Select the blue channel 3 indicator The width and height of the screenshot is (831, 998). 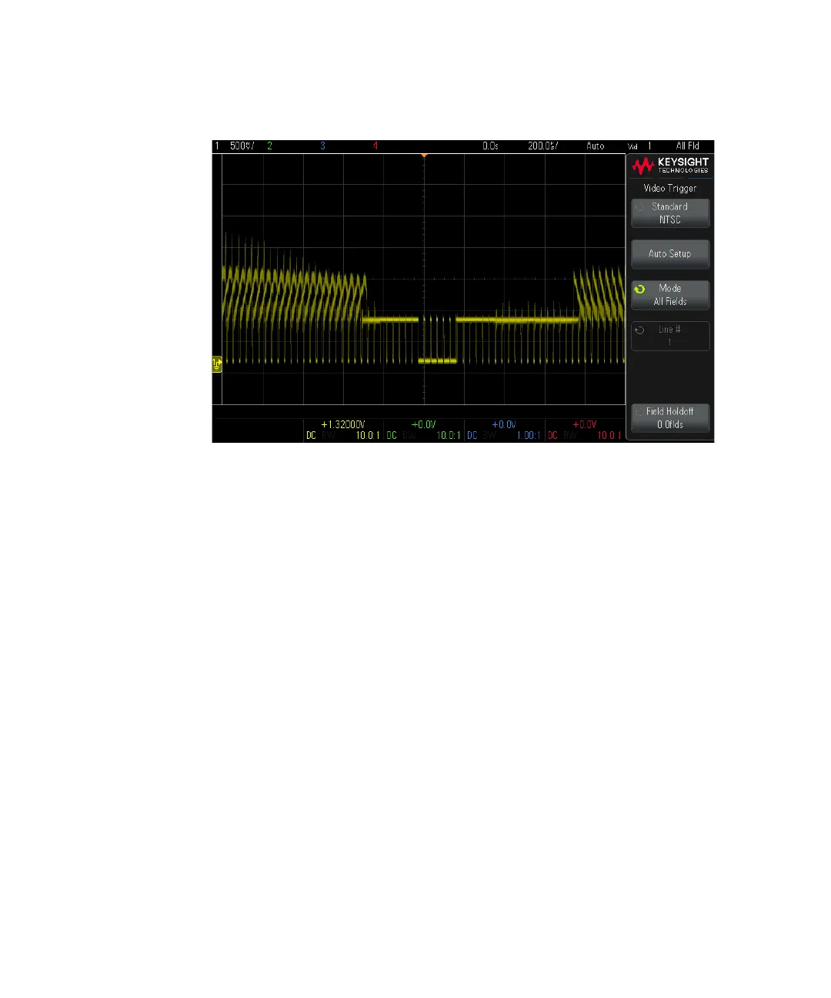322,146
